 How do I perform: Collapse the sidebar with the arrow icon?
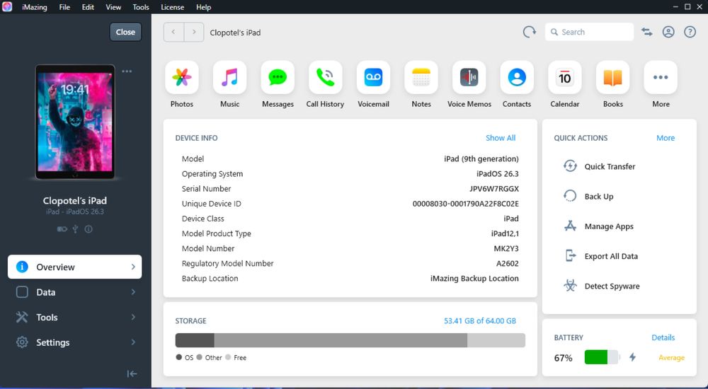point(132,373)
